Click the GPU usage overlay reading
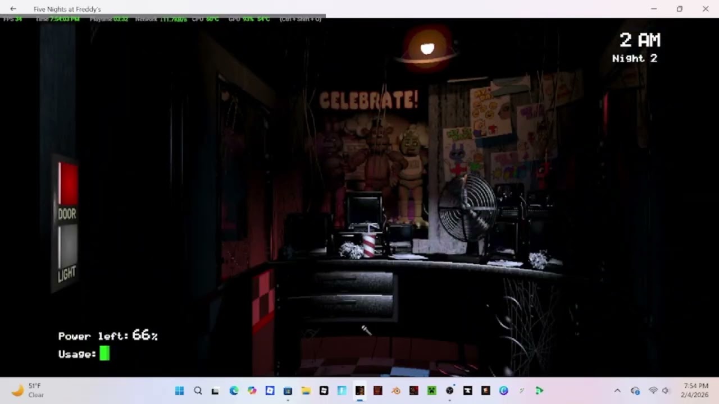 tap(249, 19)
